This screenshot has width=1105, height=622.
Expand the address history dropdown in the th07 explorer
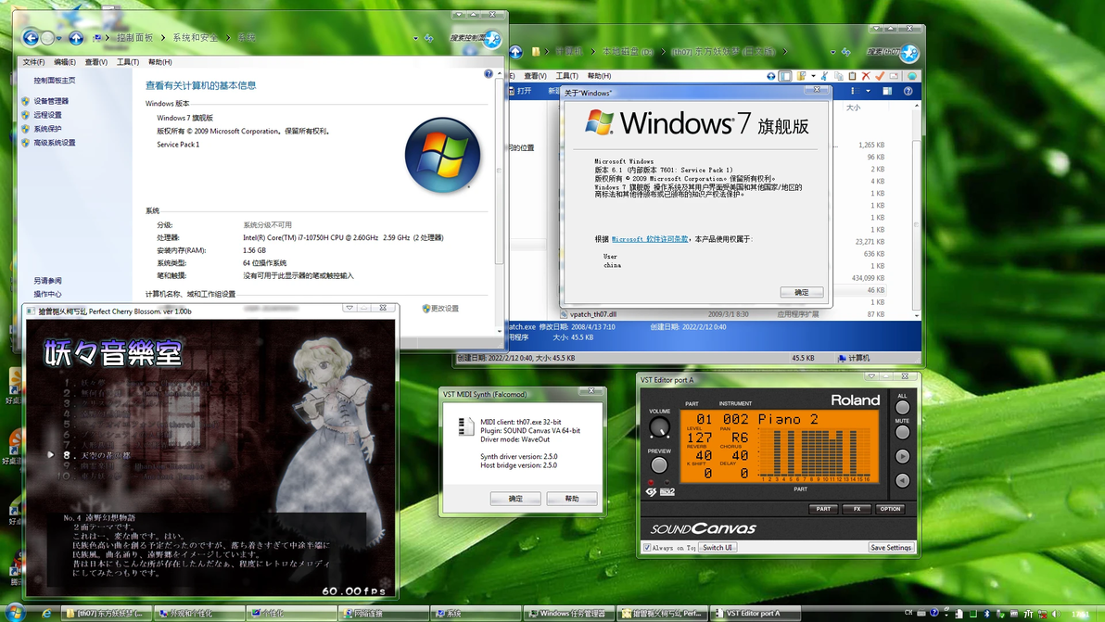pyautogui.click(x=833, y=52)
